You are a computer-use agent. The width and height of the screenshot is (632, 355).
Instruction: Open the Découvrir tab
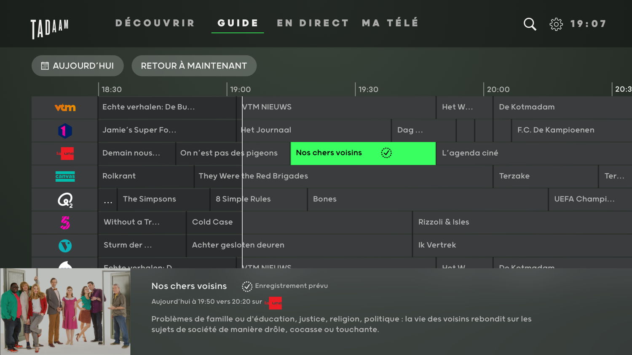click(155, 23)
